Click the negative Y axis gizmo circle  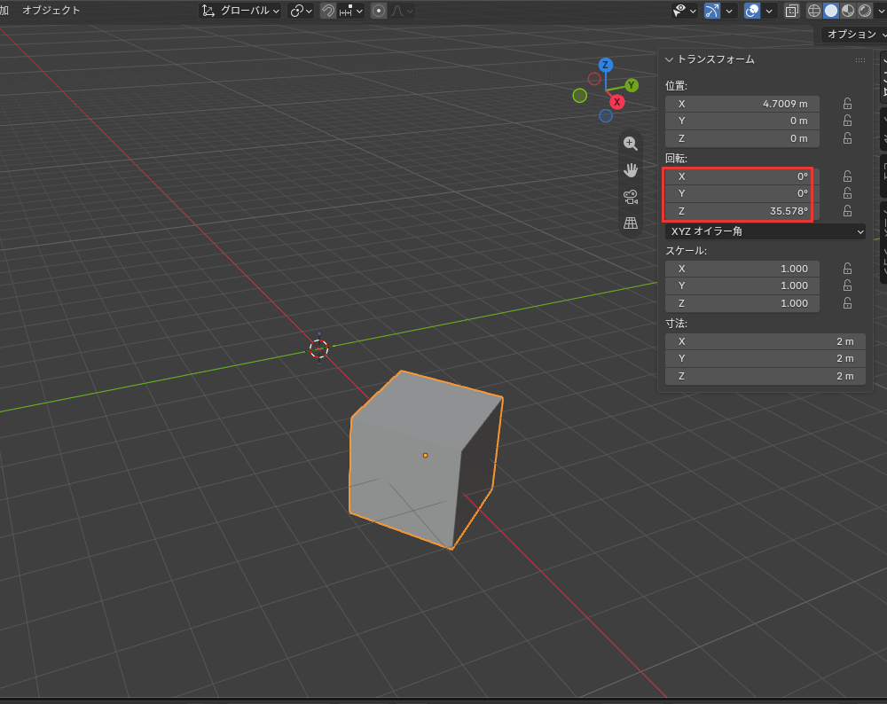click(x=580, y=96)
